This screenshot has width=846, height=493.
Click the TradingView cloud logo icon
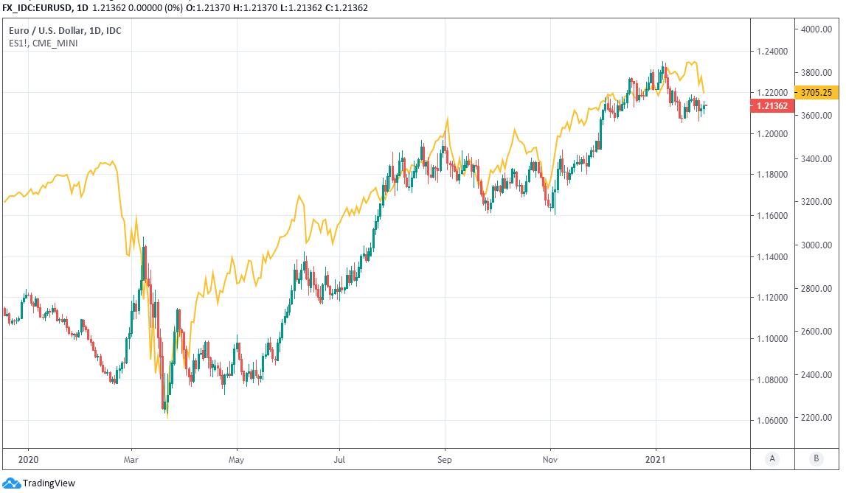tap(11, 483)
